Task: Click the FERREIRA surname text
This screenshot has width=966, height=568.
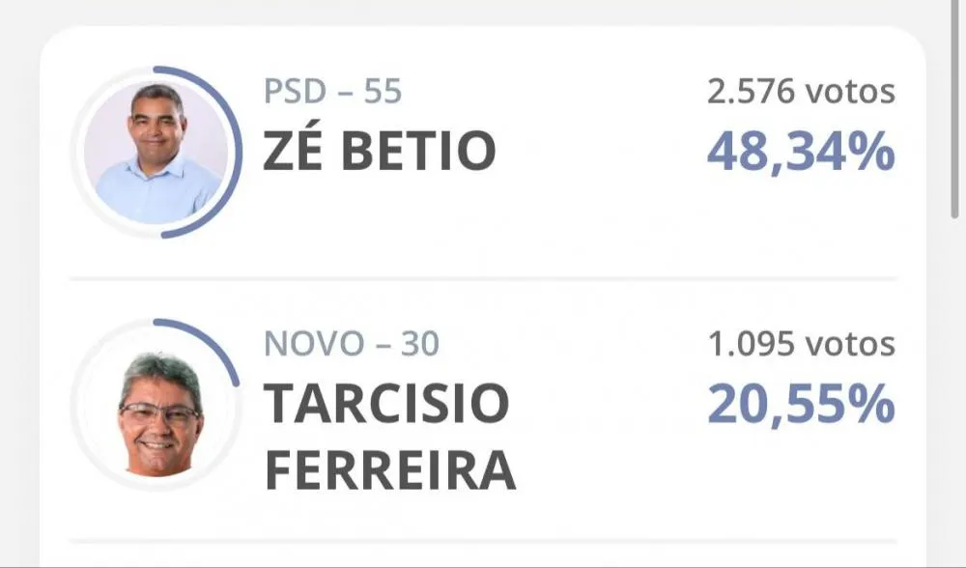Action: [x=390, y=470]
